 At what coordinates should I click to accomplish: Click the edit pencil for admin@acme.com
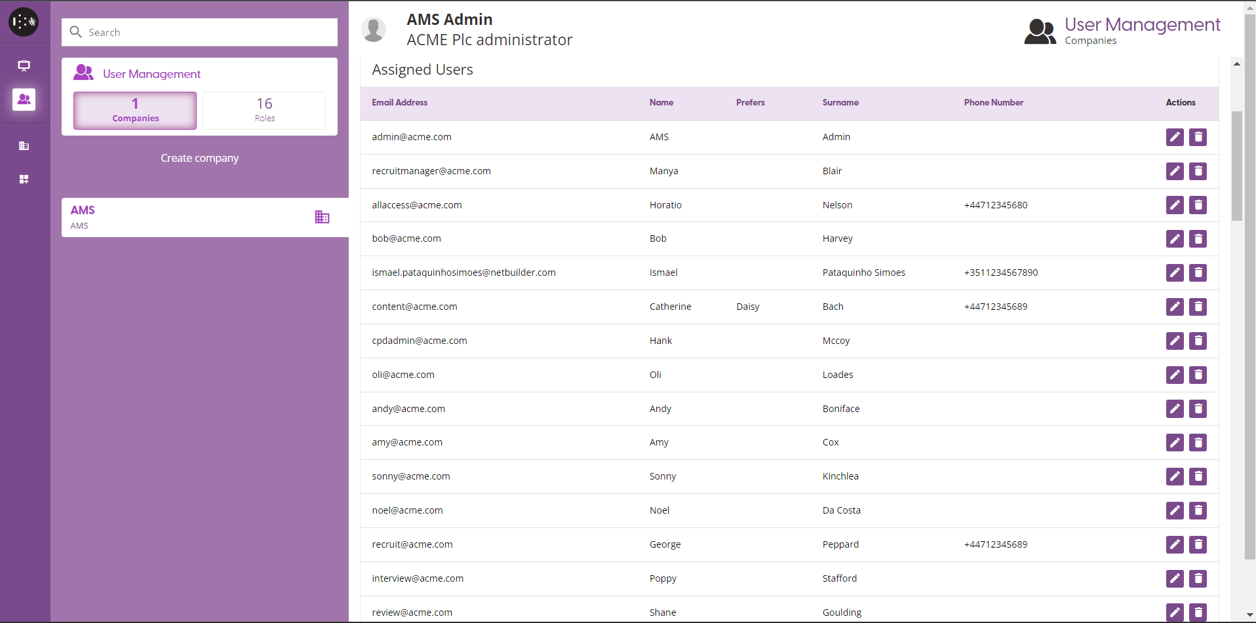pyautogui.click(x=1175, y=137)
